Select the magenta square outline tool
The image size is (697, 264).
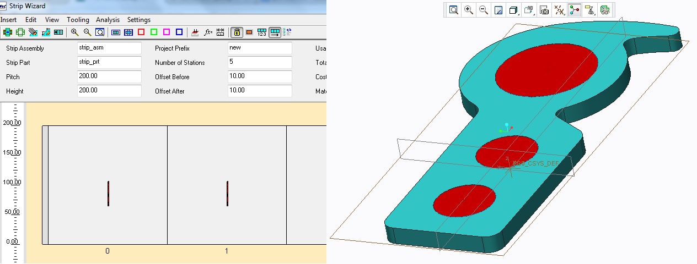tap(167, 32)
